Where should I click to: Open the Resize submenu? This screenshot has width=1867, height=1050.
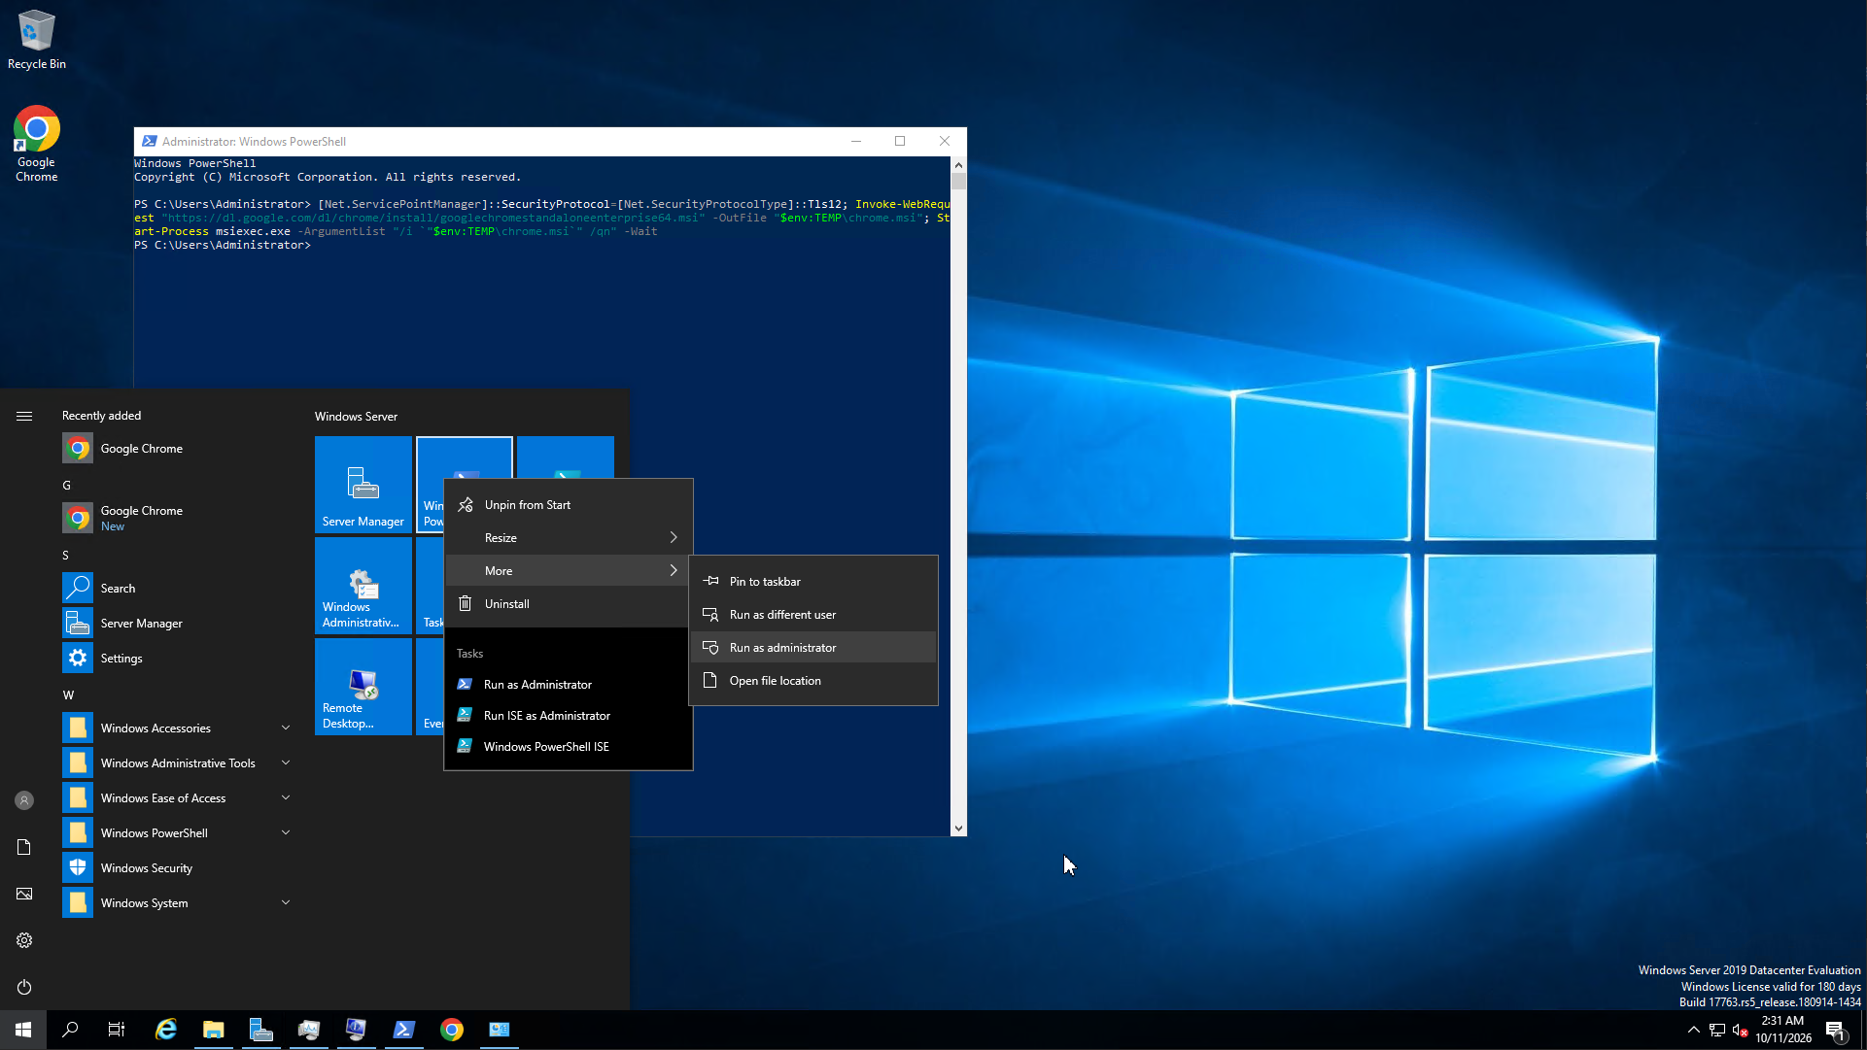pyautogui.click(x=569, y=538)
